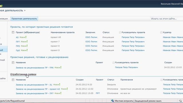Open Заявка на рецензирование ПР - ПР6
Viewport: 183px width, 103px height.
tap(35, 68)
